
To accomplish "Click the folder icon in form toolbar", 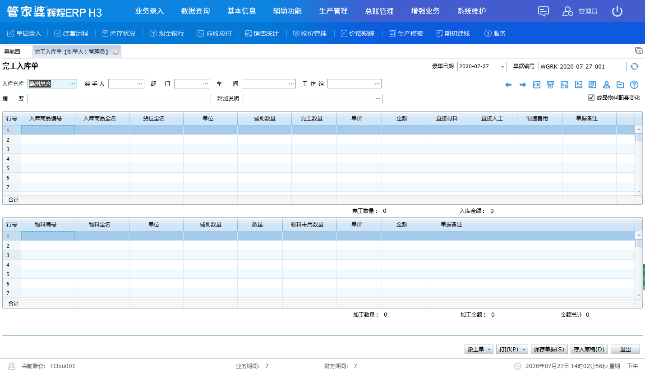I will tap(621, 85).
